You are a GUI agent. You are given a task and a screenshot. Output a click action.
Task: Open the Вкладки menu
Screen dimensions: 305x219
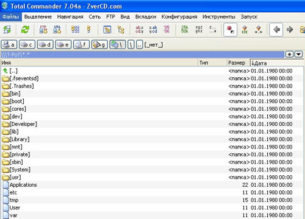pyautogui.click(x=146, y=16)
